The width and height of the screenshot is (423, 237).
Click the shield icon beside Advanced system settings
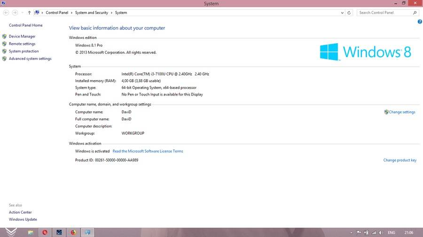4,59
